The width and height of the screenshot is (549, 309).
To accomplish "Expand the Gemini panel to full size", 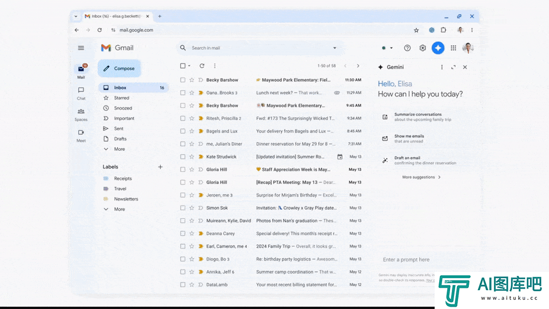I will click(453, 67).
